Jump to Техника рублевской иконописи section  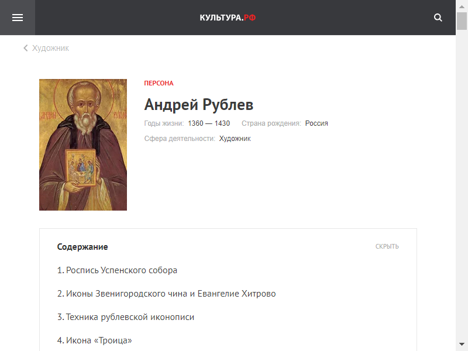click(x=125, y=317)
